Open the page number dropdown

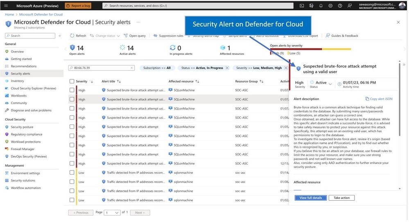pos(112,213)
